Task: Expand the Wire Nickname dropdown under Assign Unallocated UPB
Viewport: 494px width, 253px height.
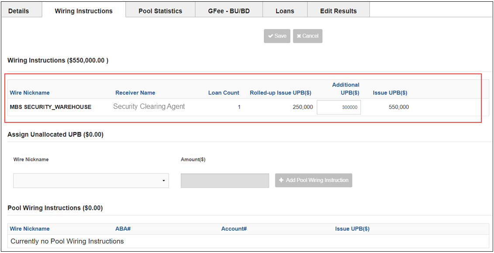Action: [91, 180]
